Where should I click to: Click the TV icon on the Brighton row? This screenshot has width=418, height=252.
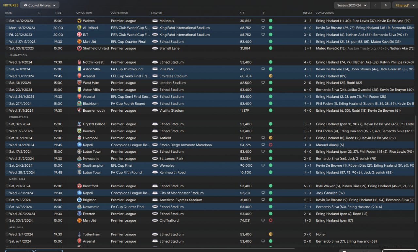tap(263, 200)
